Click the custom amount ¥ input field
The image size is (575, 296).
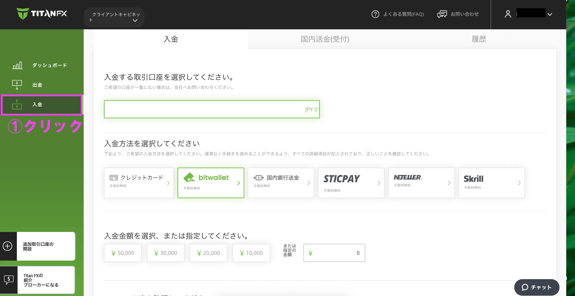[x=334, y=253]
